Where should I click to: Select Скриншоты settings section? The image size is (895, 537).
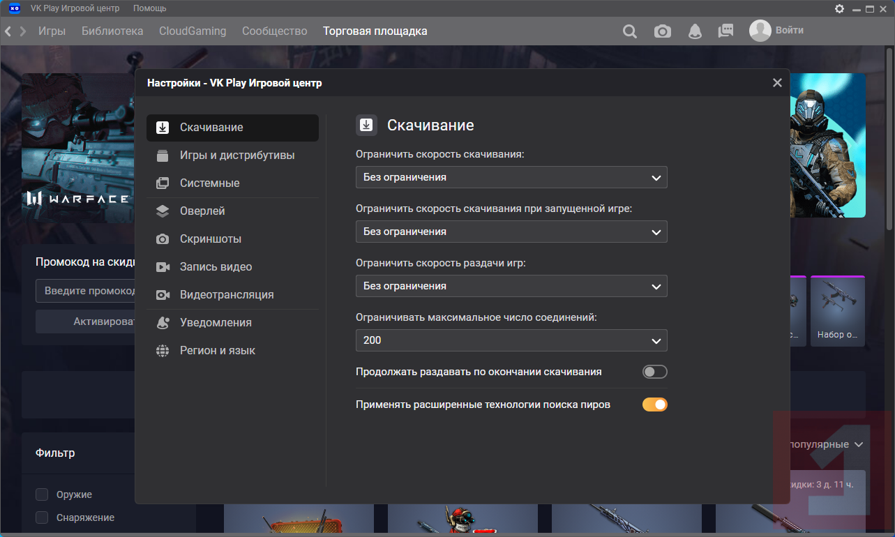point(232,239)
